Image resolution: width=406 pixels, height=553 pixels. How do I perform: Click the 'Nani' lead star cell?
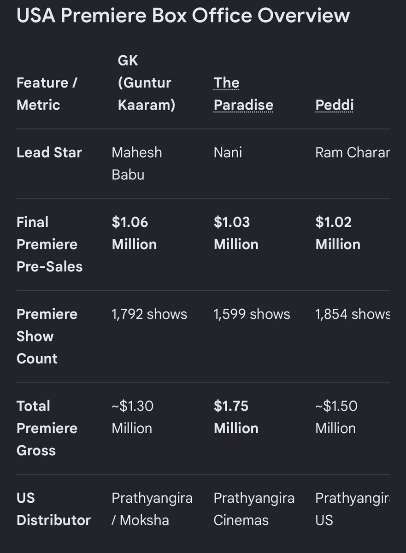point(228,153)
